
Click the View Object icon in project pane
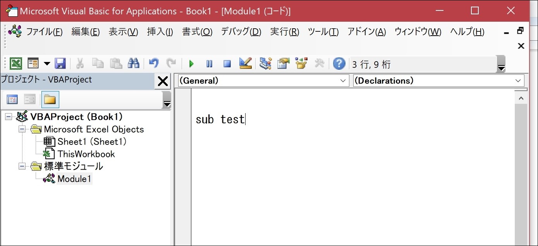click(x=29, y=100)
